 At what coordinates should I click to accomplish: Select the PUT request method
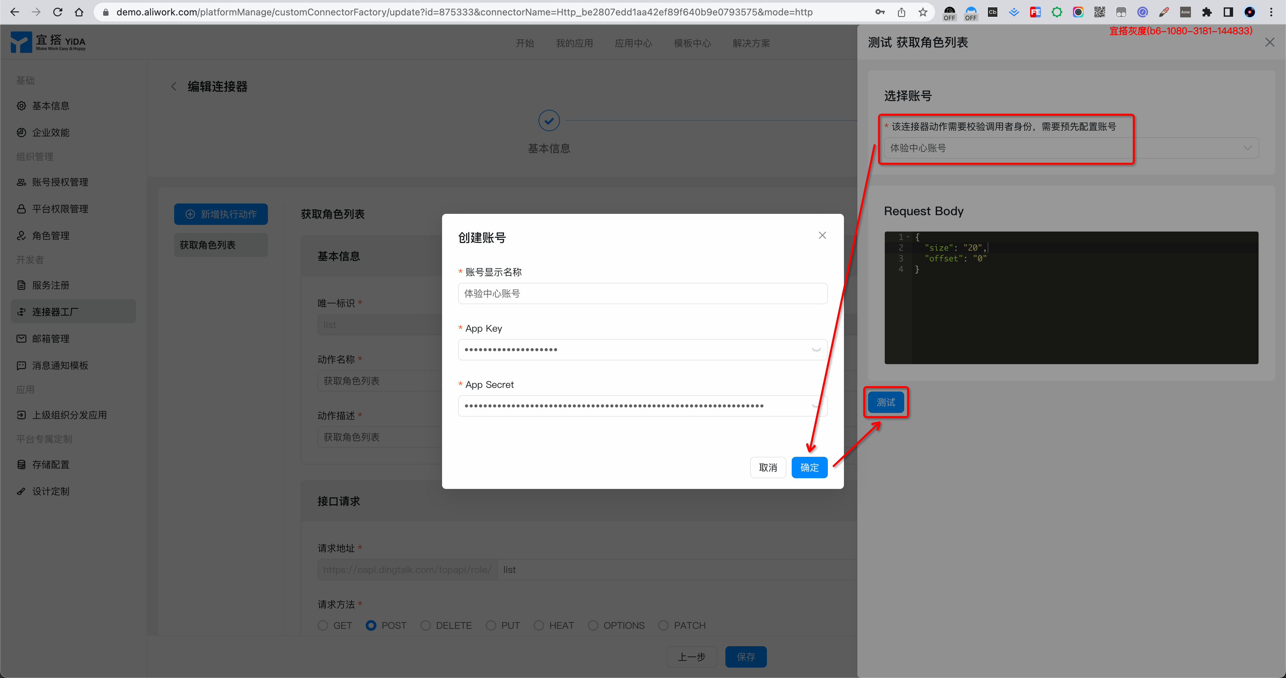[491, 625]
